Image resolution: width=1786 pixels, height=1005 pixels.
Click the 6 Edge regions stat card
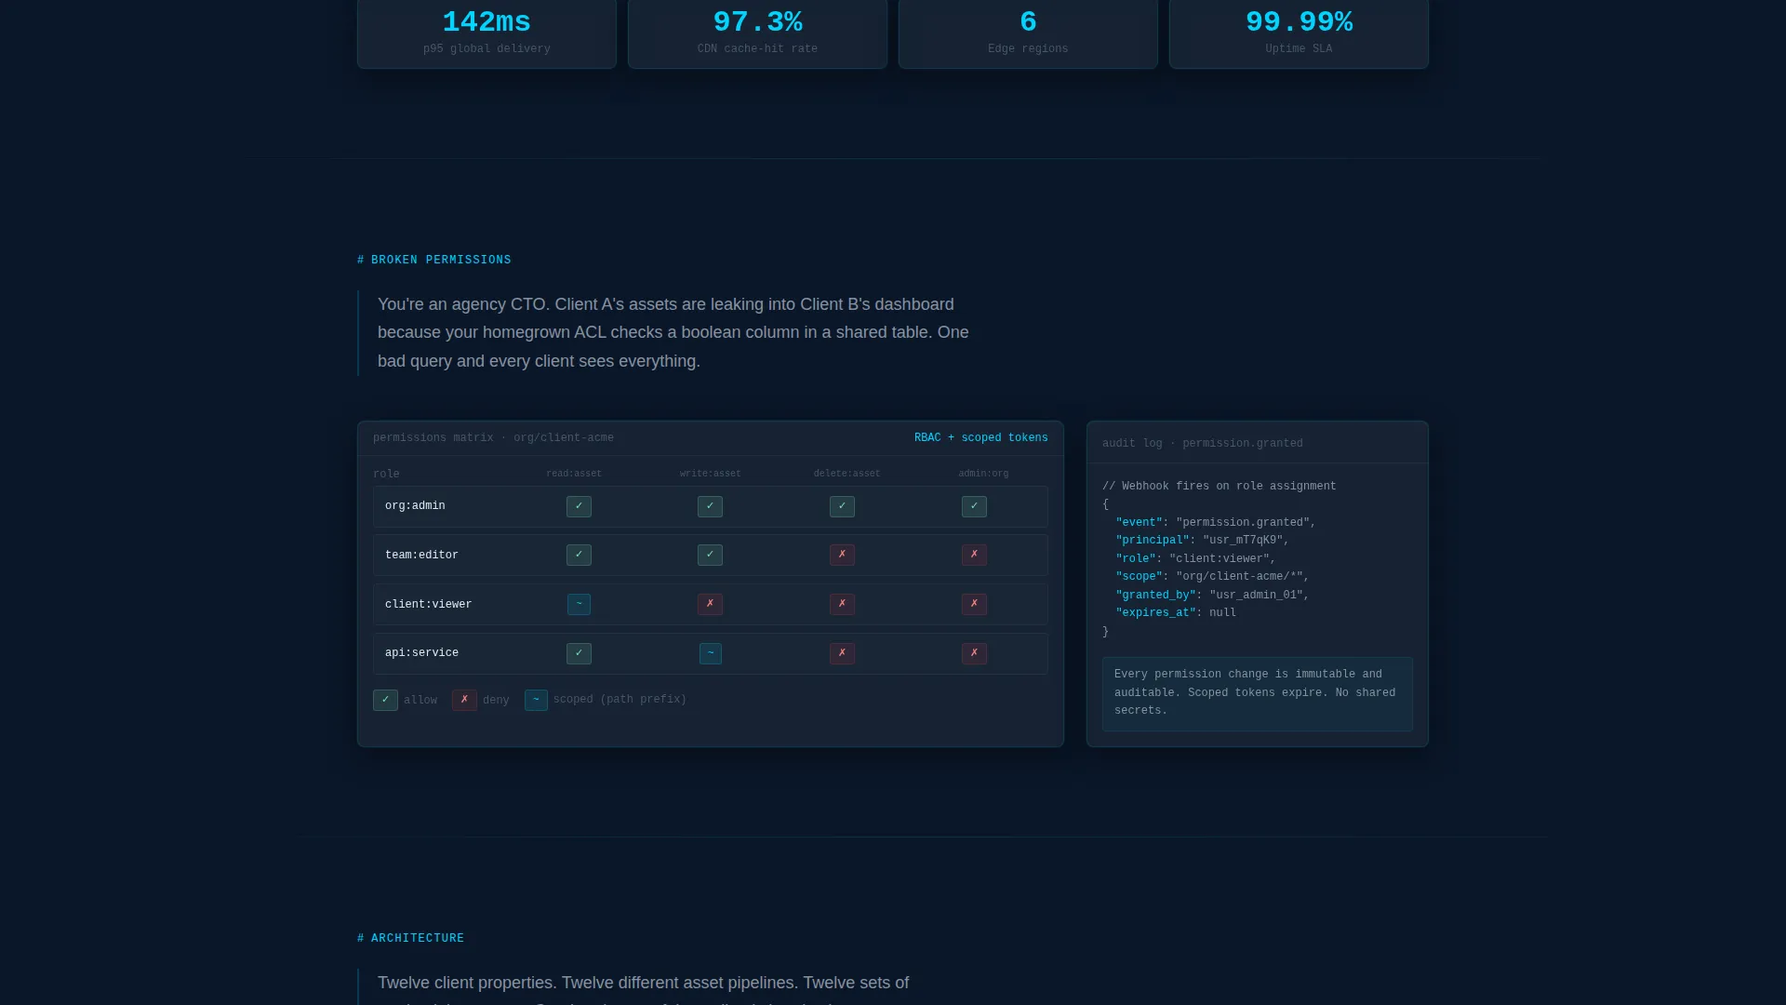click(1028, 33)
